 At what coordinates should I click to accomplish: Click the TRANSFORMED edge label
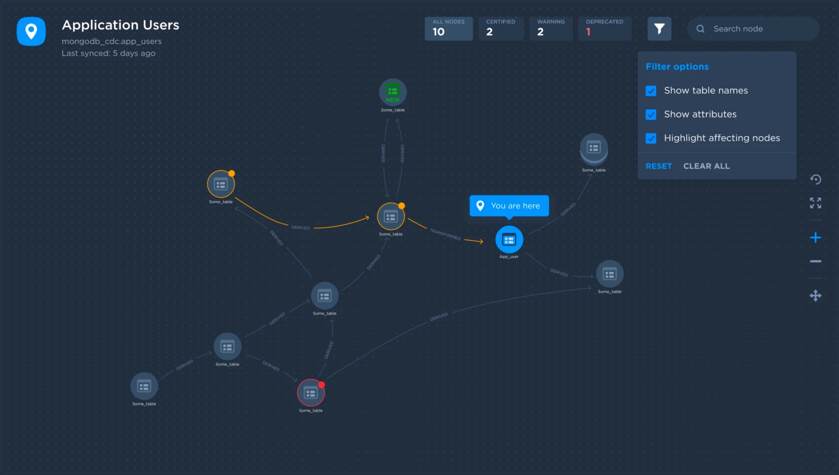click(445, 234)
